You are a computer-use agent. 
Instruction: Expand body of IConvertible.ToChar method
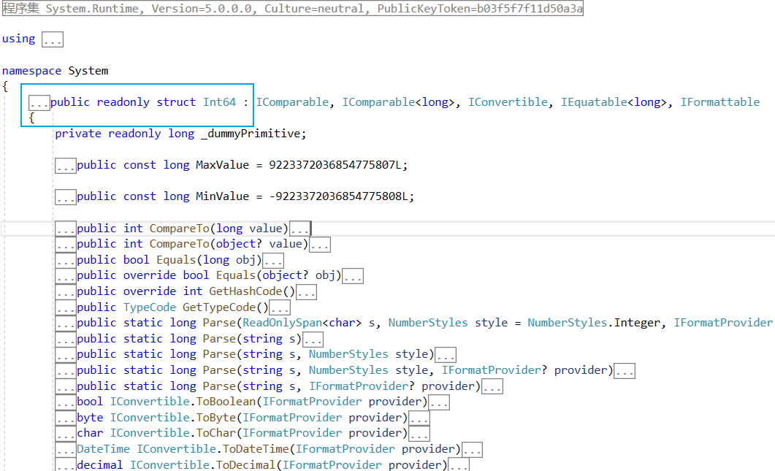point(419,434)
